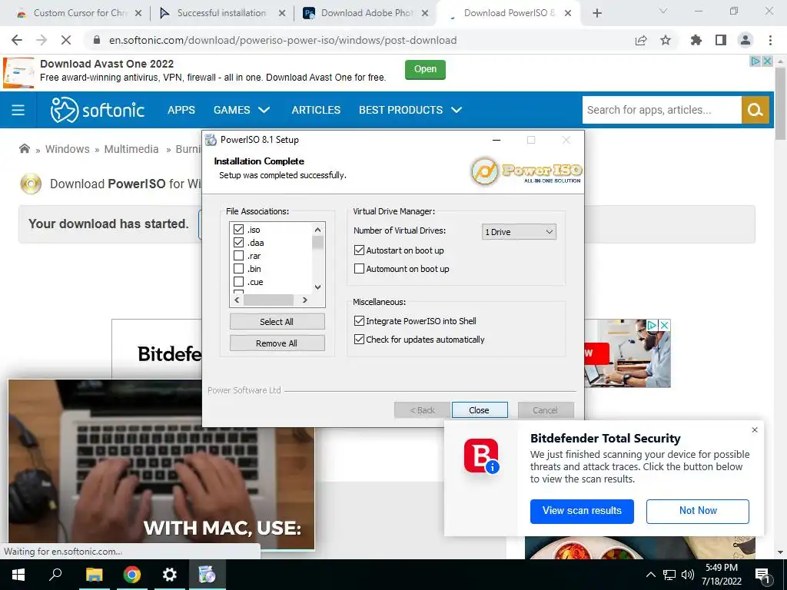Click Close in PowerISO setup
The width and height of the screenshot is (787, 590).
pyautogui.click(x=480, y=410)
